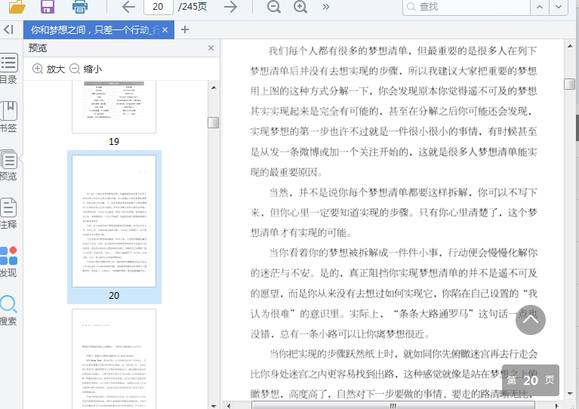This screenshot has width=579, height=409.
Task: Find the previous match with the up arrow
Action: [x=540, y=7]
